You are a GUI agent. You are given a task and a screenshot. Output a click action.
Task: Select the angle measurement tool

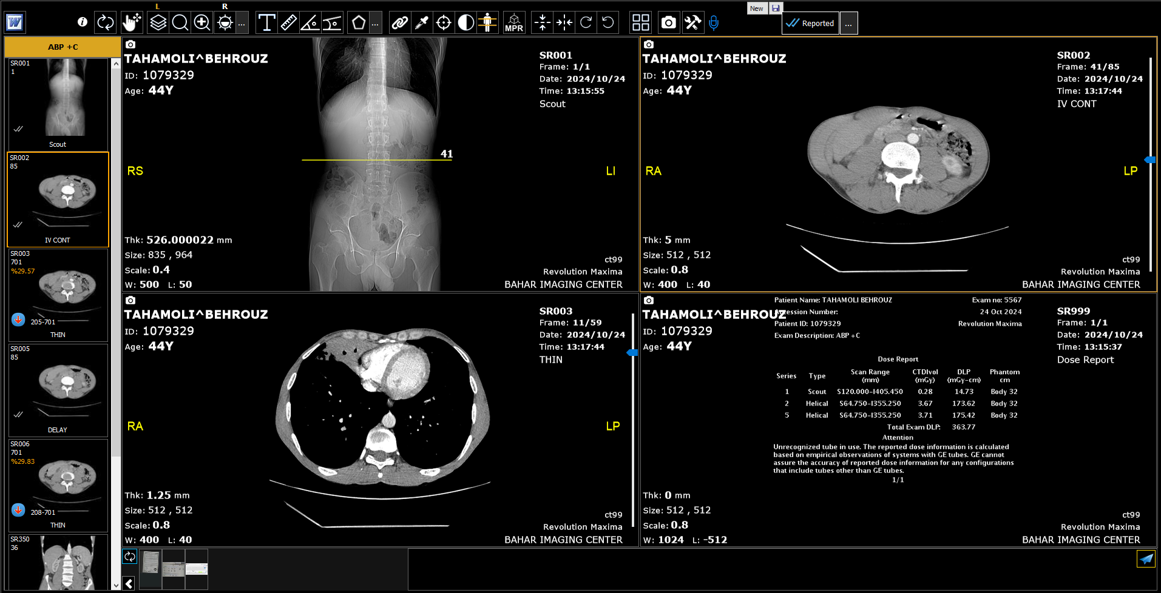coord(310,23)
